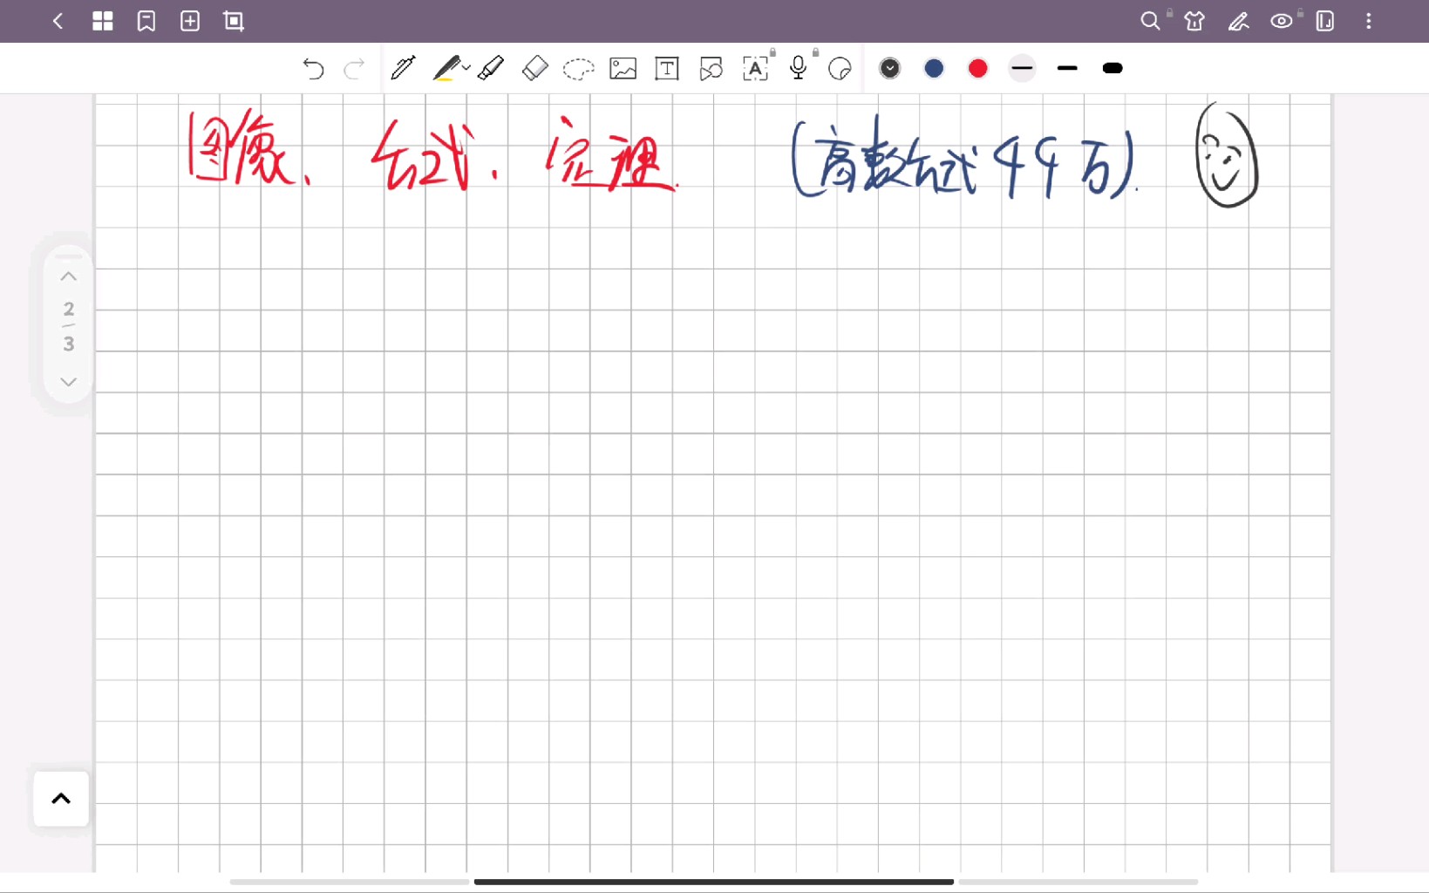The image size is (1429, 893).
Task: Open the split view panel icon
Action: click(1325, 21)
